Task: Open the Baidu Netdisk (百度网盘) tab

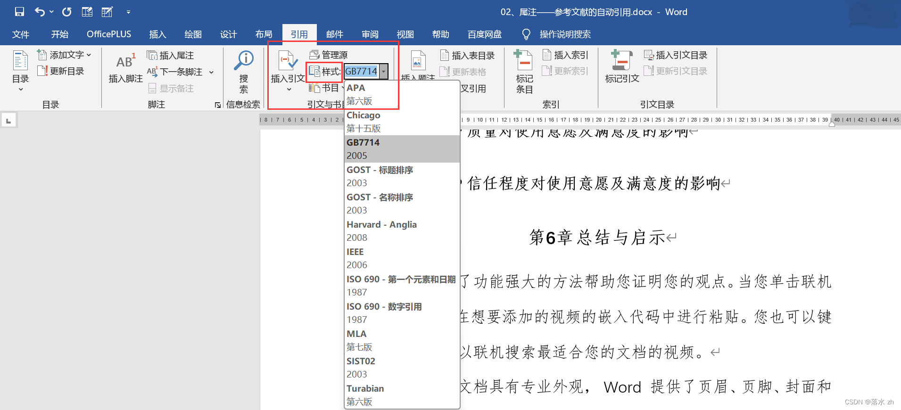Action: [485, 34]
